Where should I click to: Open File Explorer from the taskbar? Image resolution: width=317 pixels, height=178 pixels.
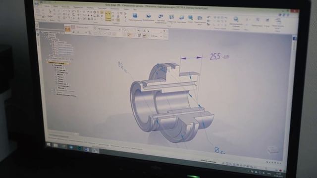(x=55, y=145)
